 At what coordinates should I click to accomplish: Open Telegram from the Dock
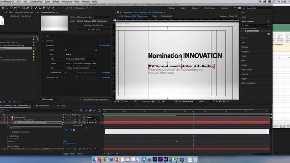pos(144,159)
